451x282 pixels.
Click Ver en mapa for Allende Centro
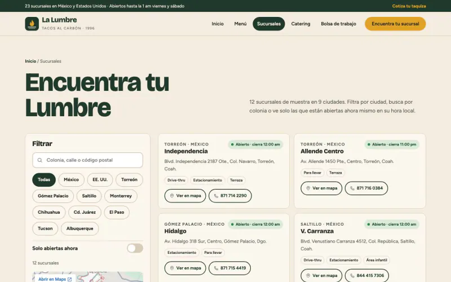point(321,188)
